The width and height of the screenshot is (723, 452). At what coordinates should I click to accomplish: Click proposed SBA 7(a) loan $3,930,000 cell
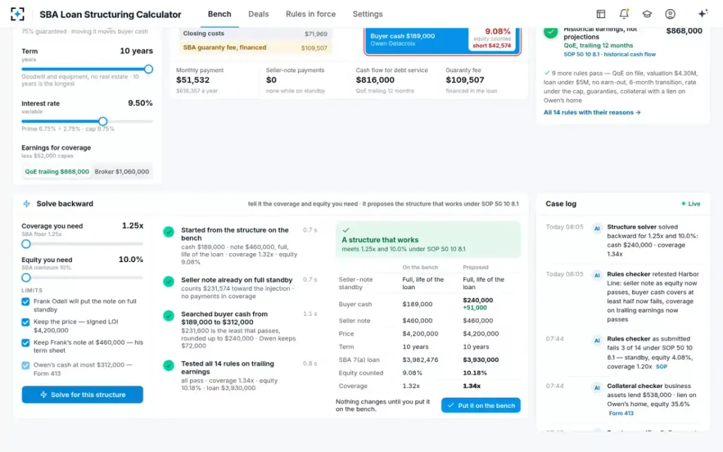coord(481,360)
